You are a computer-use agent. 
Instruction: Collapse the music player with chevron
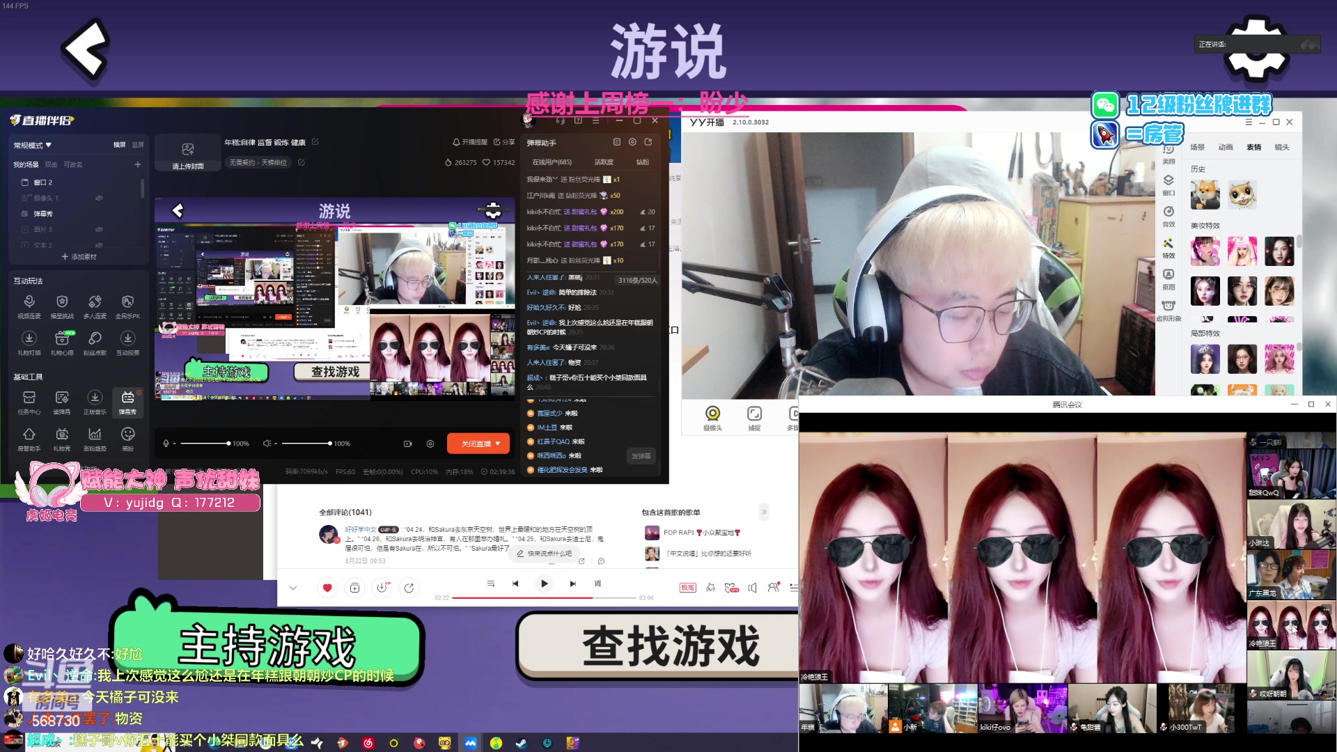(293, 588)
